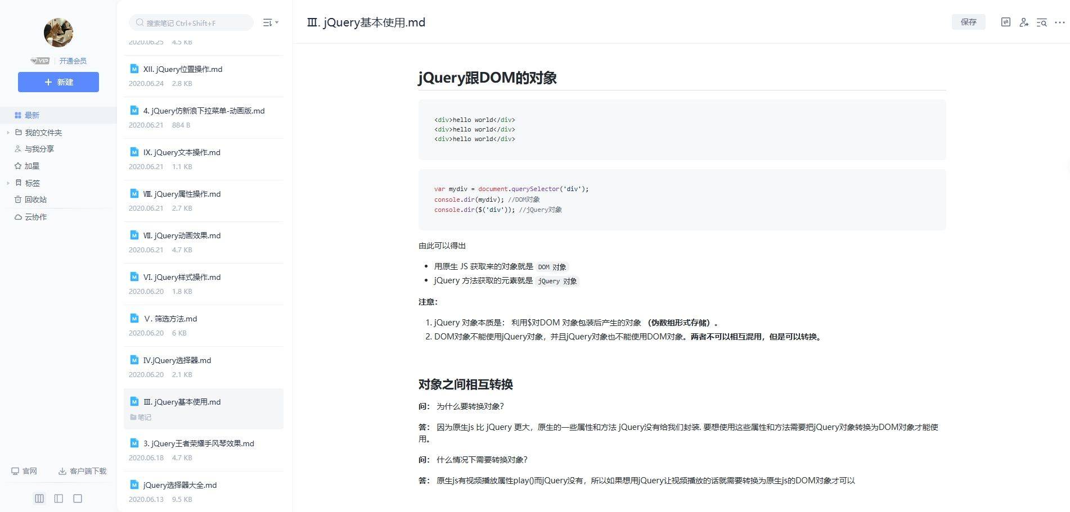1070x512 pixels.
Task: Click the note title field Ⅲ. jQuery基本使用.md
Action: point(366,22)
